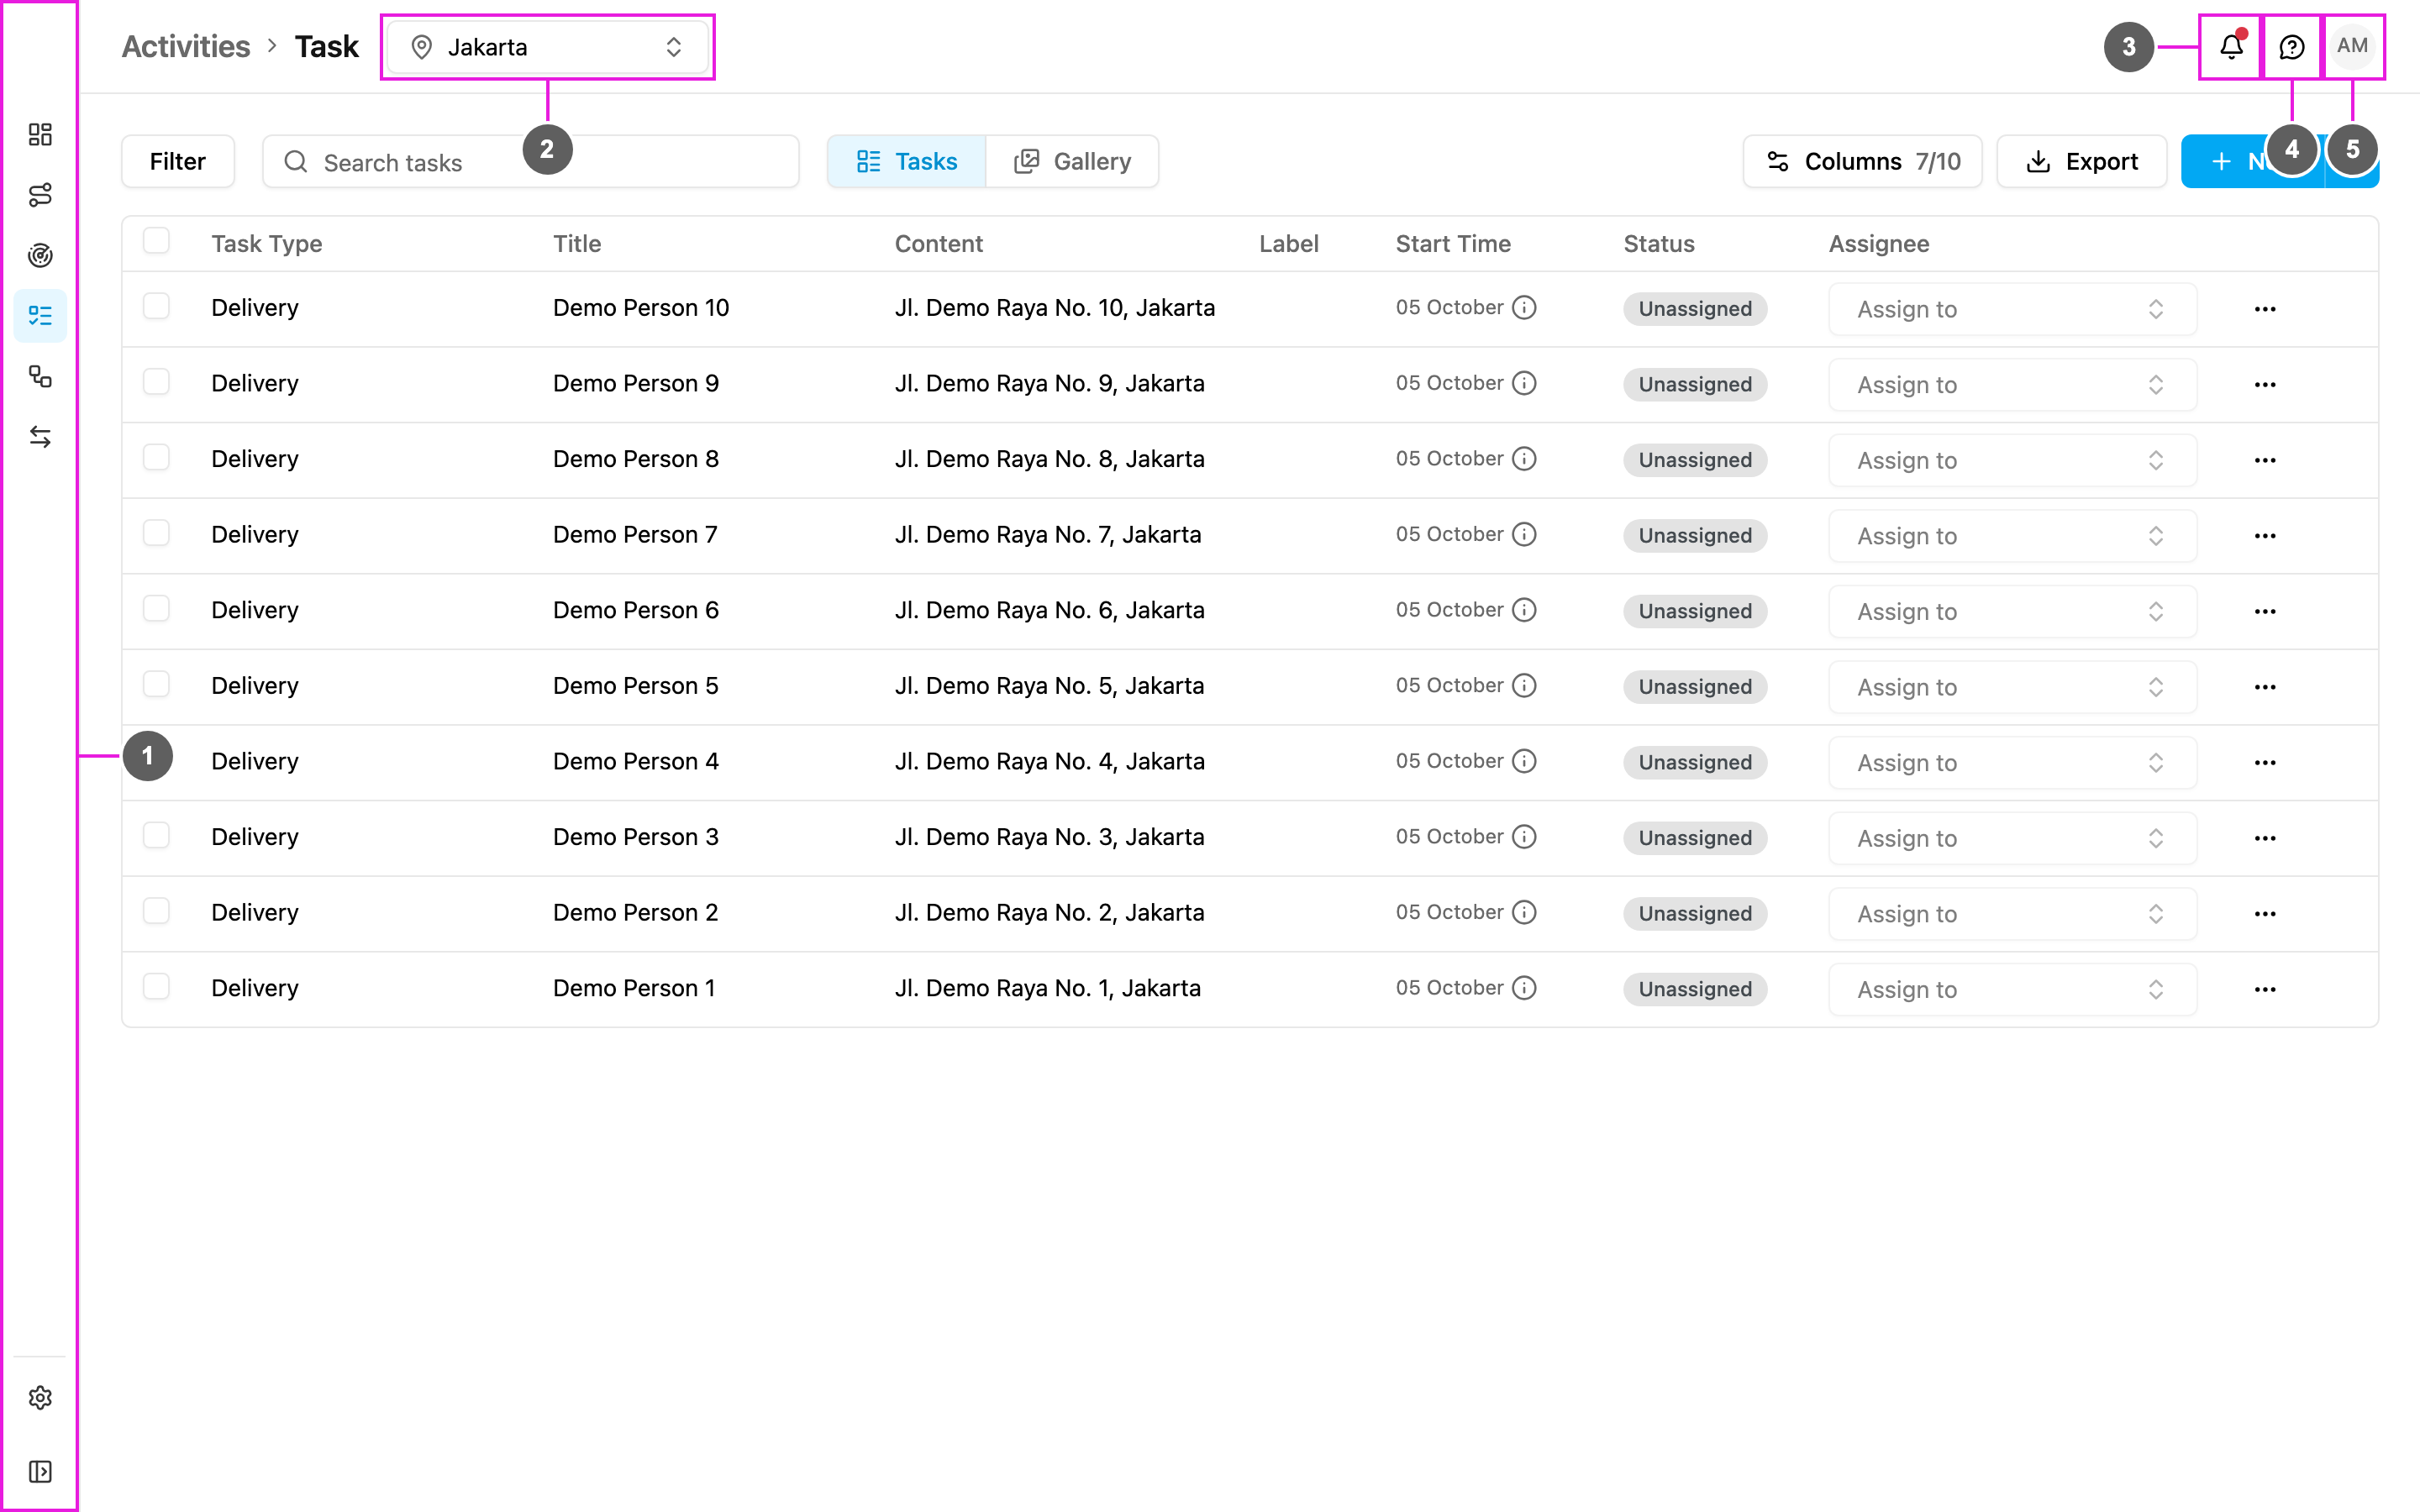Viewport: 2420px width, 1512px height.
Task: Sort by Start Time column header
Action: coord(1453,244)
